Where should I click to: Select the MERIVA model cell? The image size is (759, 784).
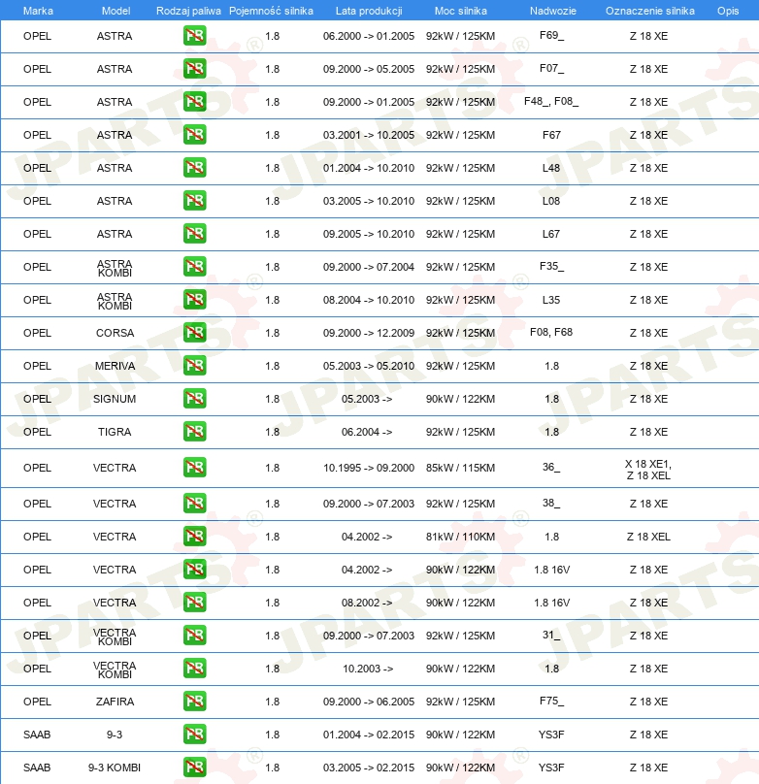115,366
